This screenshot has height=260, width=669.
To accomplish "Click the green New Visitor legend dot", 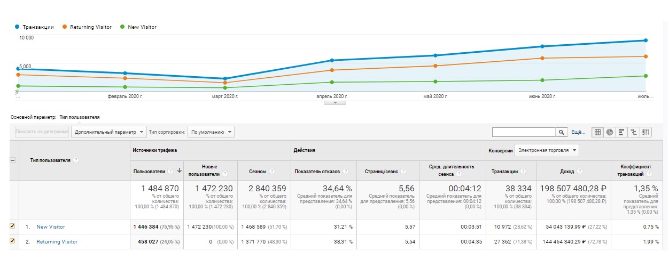I will tap(122, 27).
